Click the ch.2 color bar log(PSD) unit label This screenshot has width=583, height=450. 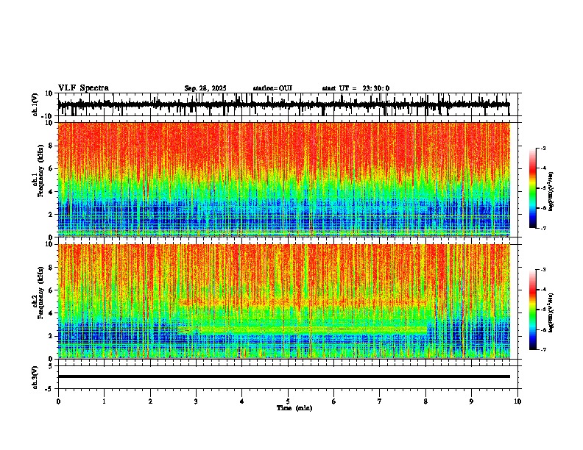[x=551, y=312]
